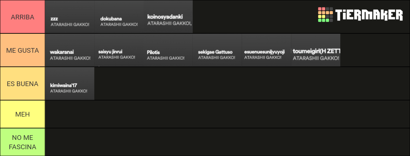Click the red ARRIBA tier label
This screenshot has width=410, height=156.
tap(23, 17)
